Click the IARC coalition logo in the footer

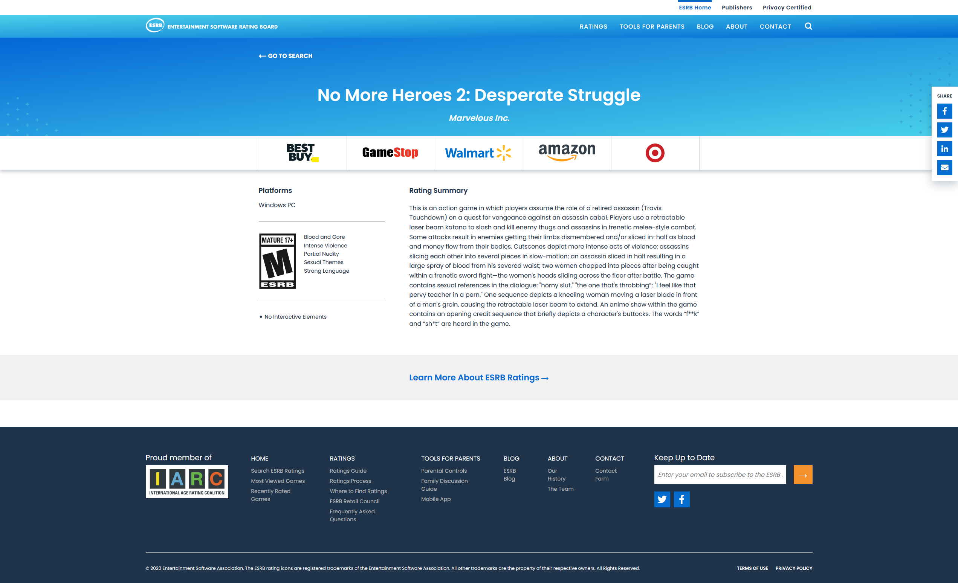click(x=186, y=482)
